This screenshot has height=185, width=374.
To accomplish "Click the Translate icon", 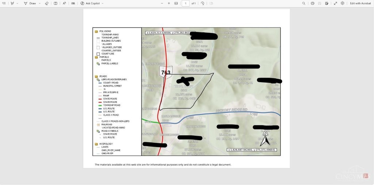I will [x=73, y=3].
